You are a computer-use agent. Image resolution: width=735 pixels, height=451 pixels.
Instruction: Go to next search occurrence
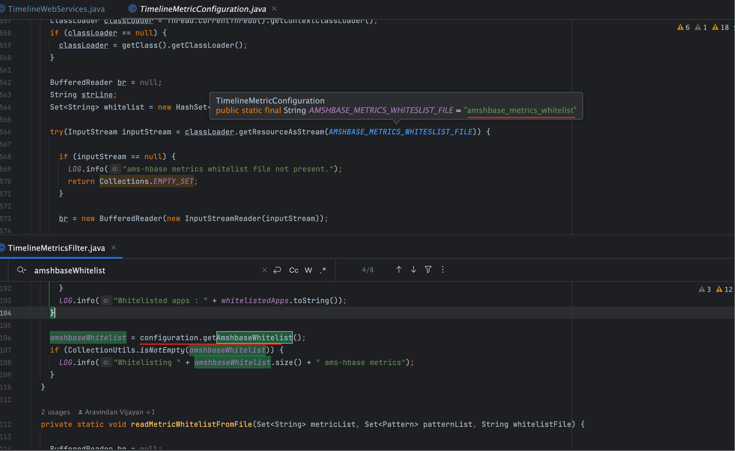tap(414, 270)
